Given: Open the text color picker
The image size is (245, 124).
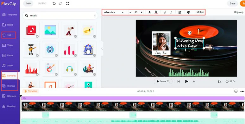Looking at the screenshot, I should click(x=149, y=12).
